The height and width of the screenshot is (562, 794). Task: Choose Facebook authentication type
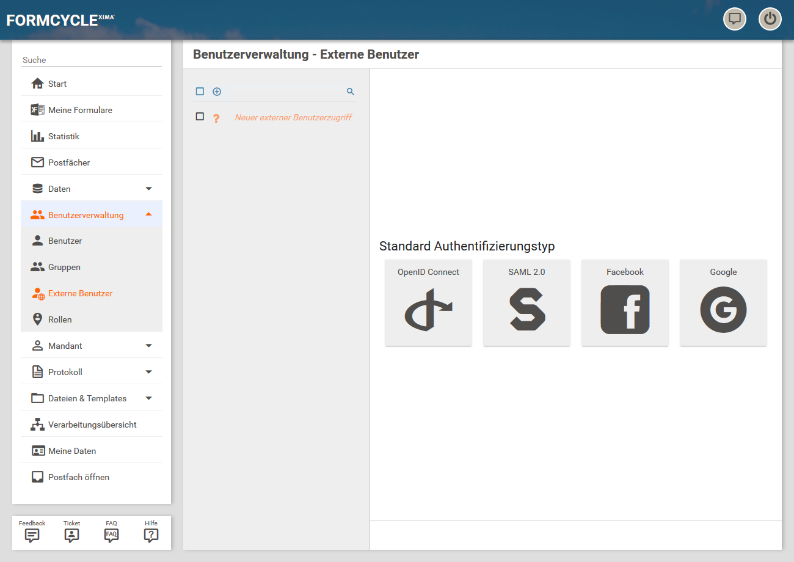pos(625,302)
